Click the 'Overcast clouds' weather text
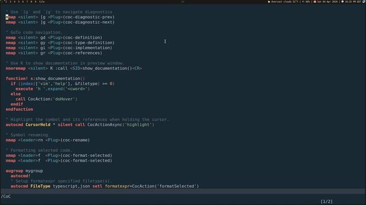This screenshot has width=366, height=205. [281, 2]
